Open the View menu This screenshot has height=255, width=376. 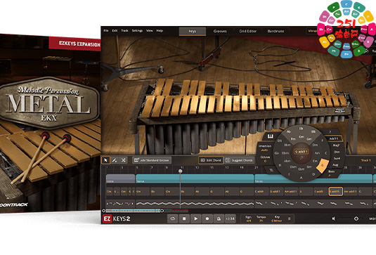coord(150,31)
